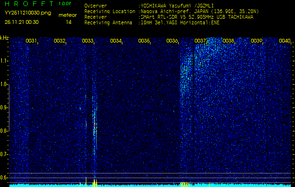Click the 0.6 frequency axis label
295x187 pixels.
[x=4, y=178]
